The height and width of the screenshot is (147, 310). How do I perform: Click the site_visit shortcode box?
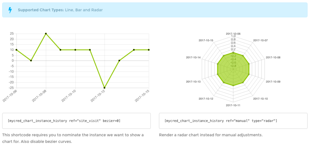pyautogui.click(x=76, y=121)
